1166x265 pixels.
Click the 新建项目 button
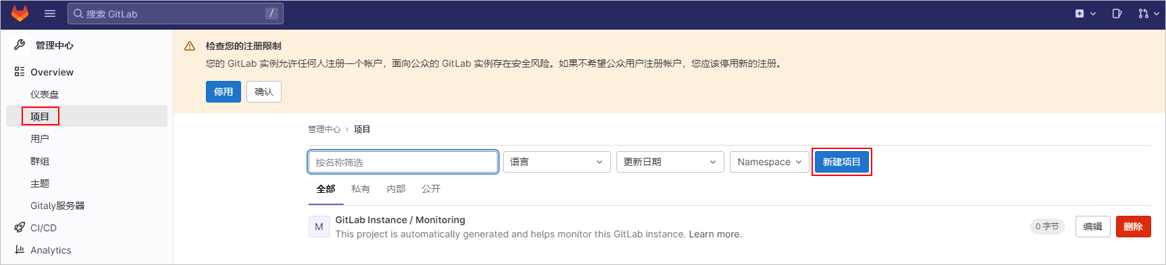(x=842, y=162)
